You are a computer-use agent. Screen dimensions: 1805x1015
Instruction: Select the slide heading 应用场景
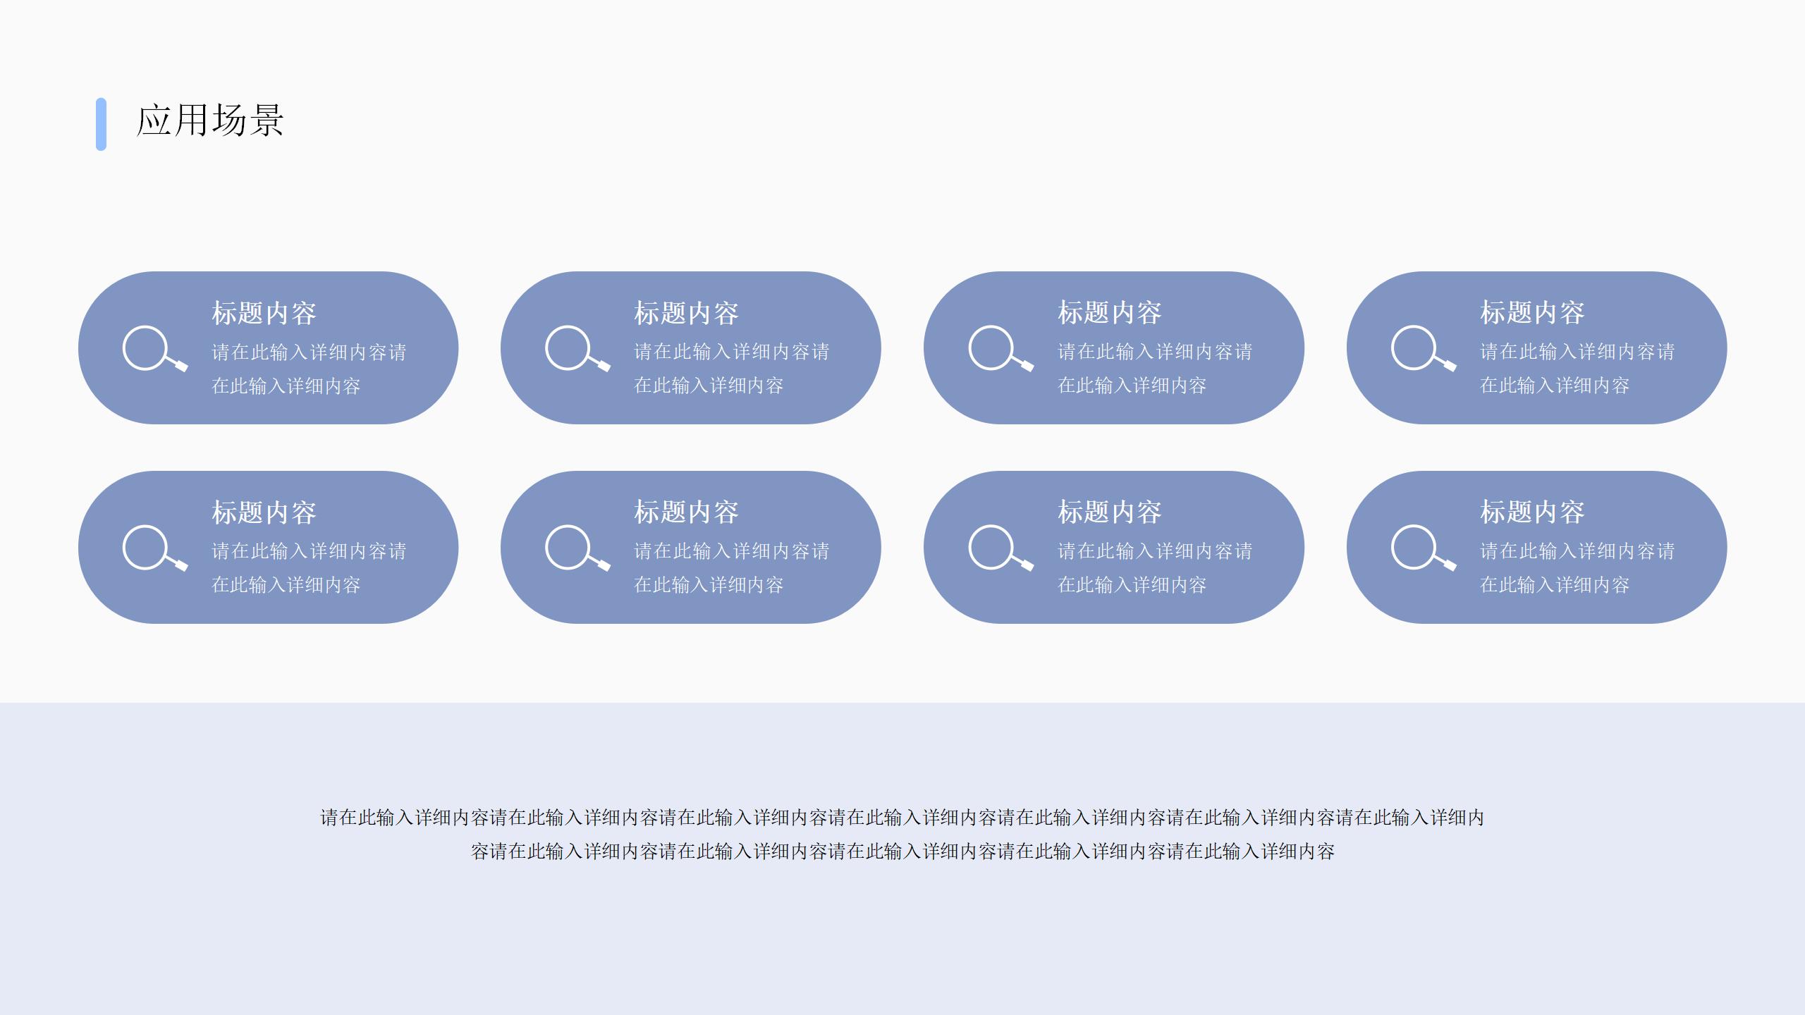[210, 121]
